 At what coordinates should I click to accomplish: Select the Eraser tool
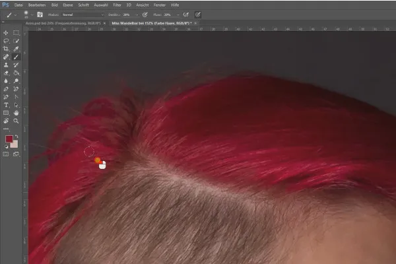6,73
